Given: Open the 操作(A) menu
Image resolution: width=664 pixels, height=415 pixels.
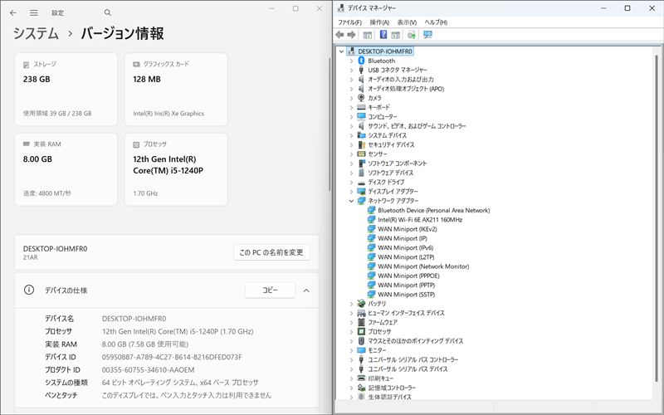Looking at the screenshot, I should point(379,22).
